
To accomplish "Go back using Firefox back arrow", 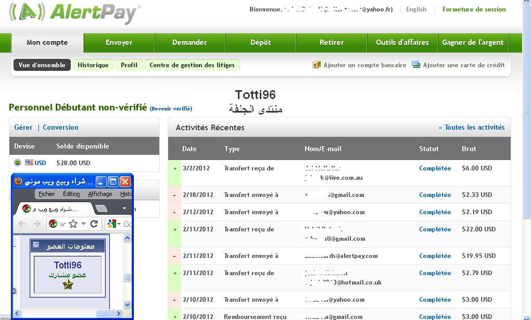I will (22, 224).
